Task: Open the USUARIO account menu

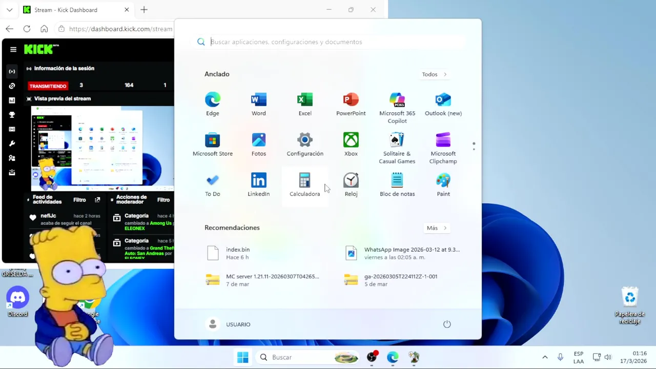Action: [228, 324]
